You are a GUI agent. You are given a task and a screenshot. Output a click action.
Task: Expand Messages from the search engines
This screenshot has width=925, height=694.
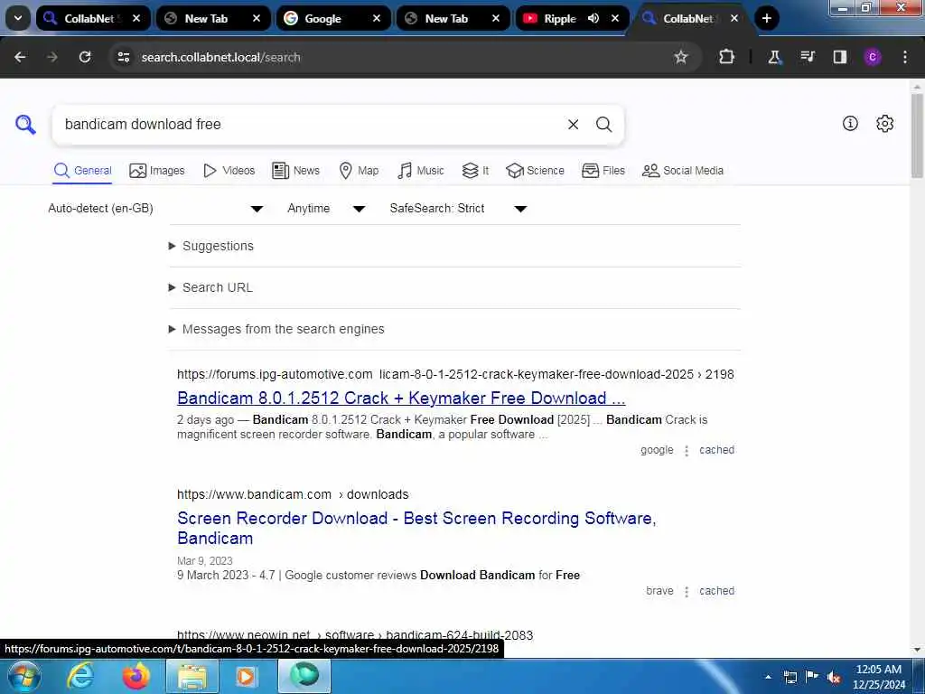(x=276, y=329)
